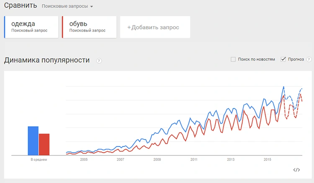This screenshot has width=314, height=183.
Task: Click the В среднем label
Action: click(39, 160)
